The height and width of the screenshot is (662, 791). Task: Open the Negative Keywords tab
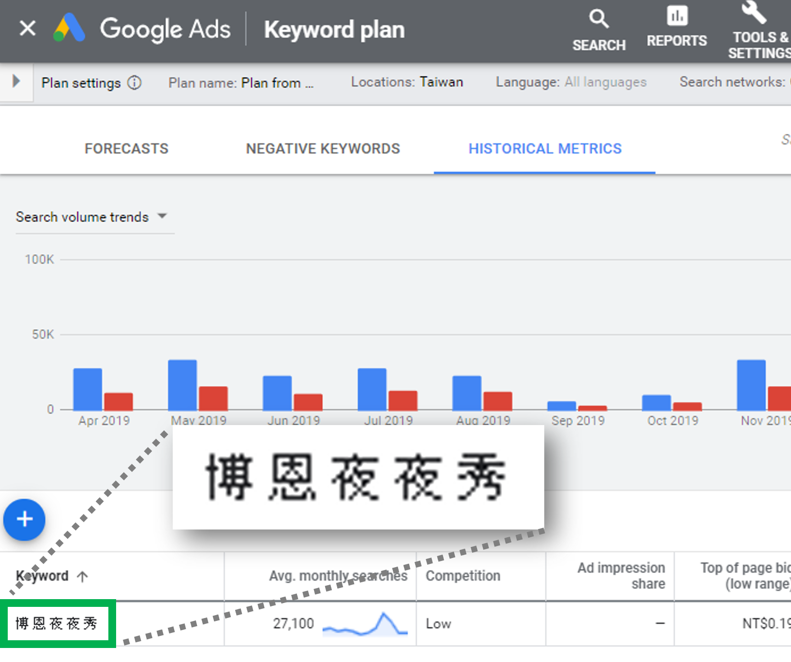[323, 148]
